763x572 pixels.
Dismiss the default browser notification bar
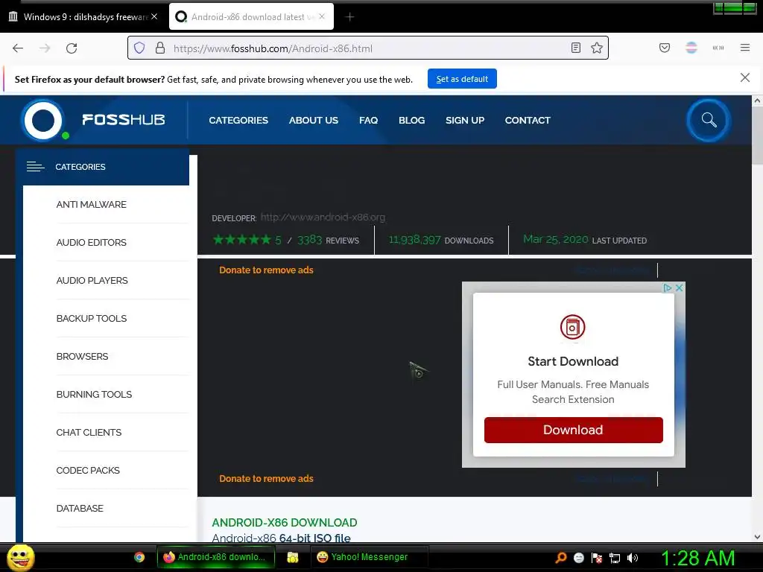coord(745,77)
